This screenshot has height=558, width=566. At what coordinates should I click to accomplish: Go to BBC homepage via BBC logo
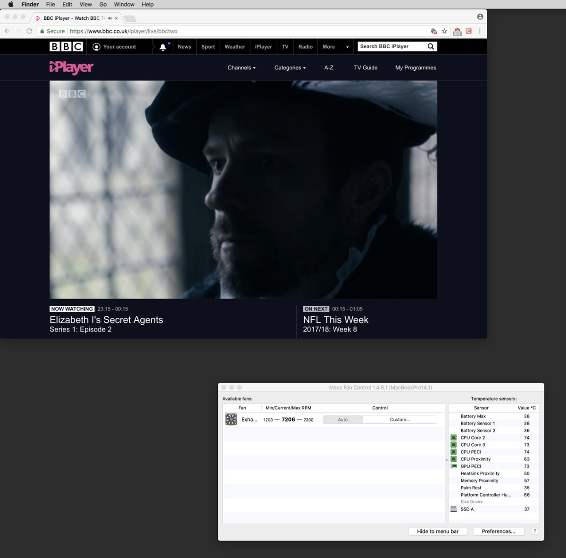67,46
